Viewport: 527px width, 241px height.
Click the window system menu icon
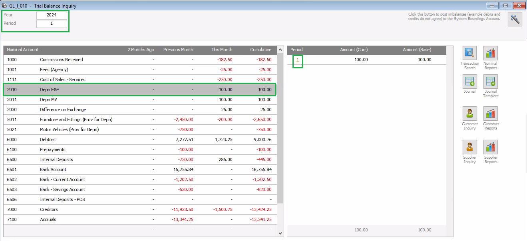click(4, 5)
